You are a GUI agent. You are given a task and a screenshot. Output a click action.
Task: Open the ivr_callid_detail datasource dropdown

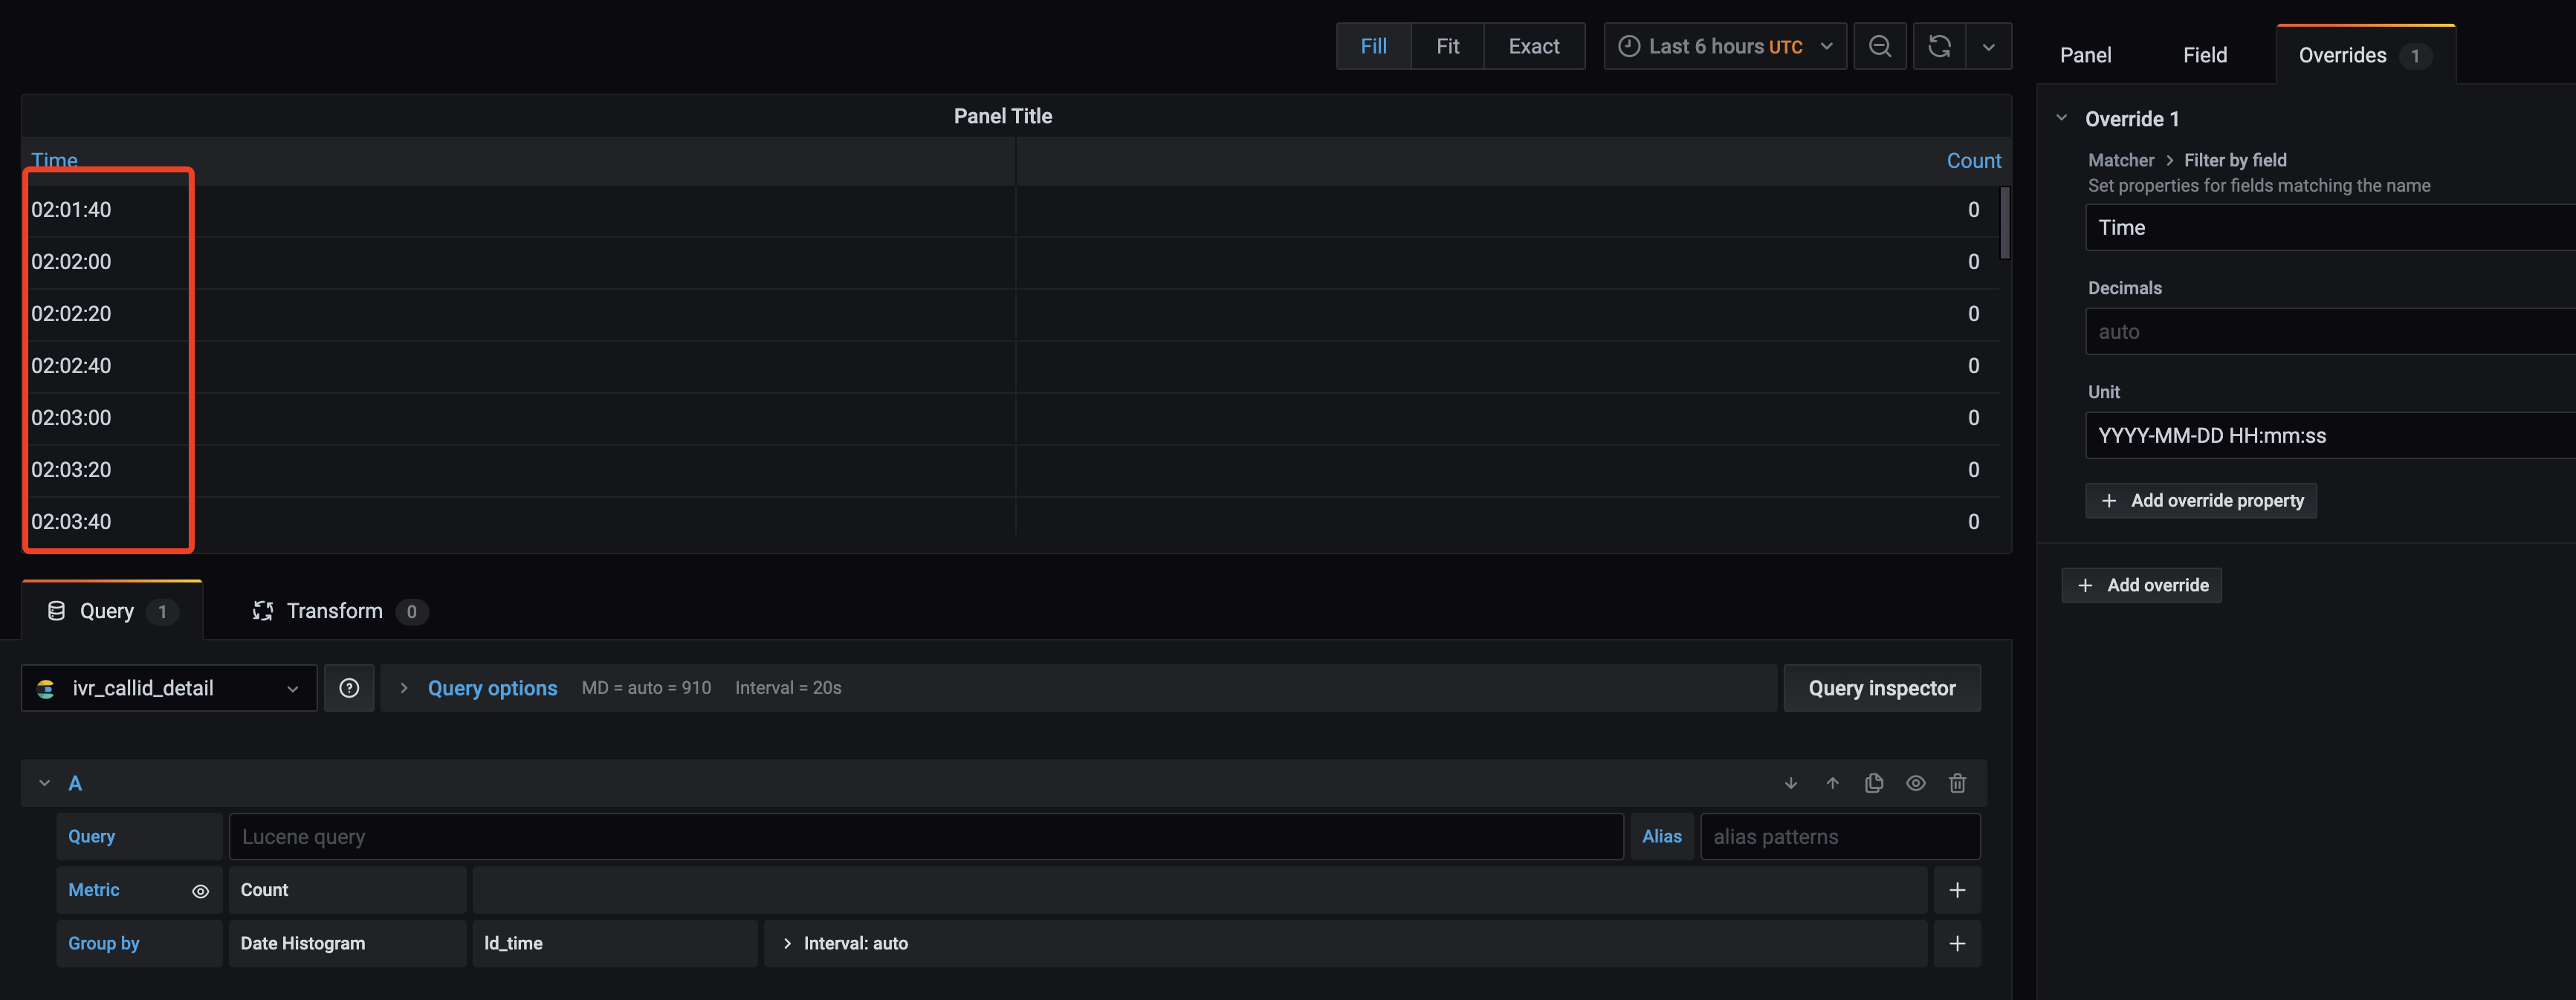click(168, 687)
